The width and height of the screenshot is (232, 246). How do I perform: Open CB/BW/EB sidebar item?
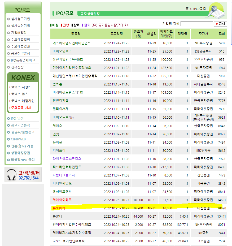(x=18, y=139)
